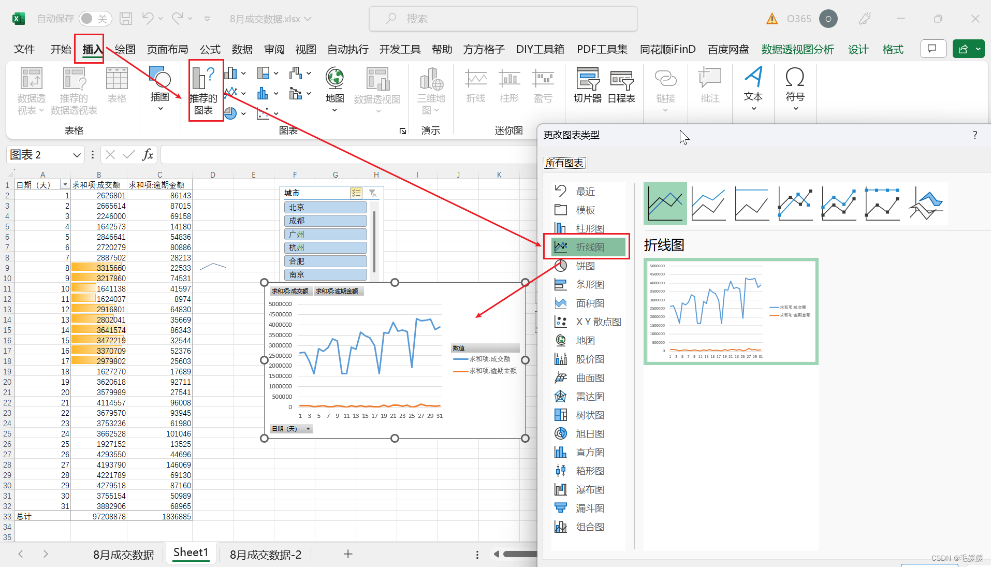Choose 瀑布图 in the chart type list
The image size is (991, 567).
pos(589,489)
